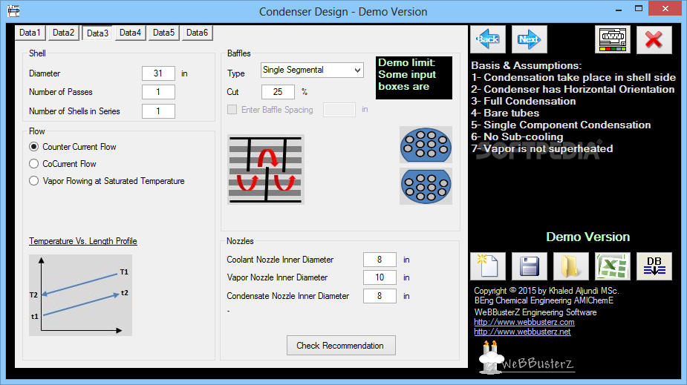Click Coolant Nozzle Inner Diameter field

tap(380, 260)
